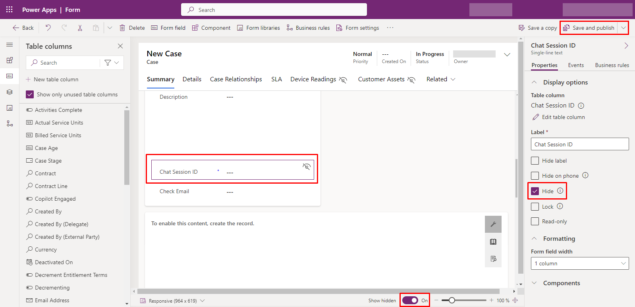
Task: Open the Power Apps app launcher waffle
Action: (10, 10)
